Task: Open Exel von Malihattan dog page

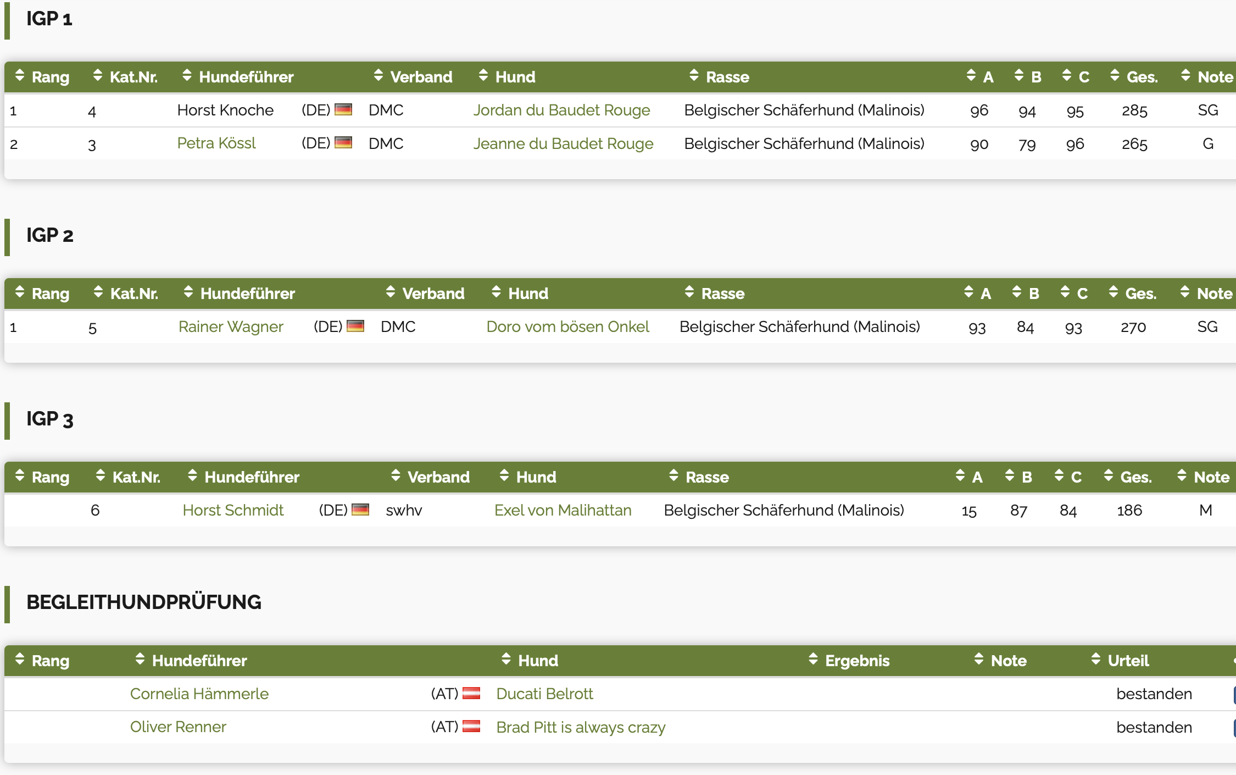Action: [x=563, y=511]
